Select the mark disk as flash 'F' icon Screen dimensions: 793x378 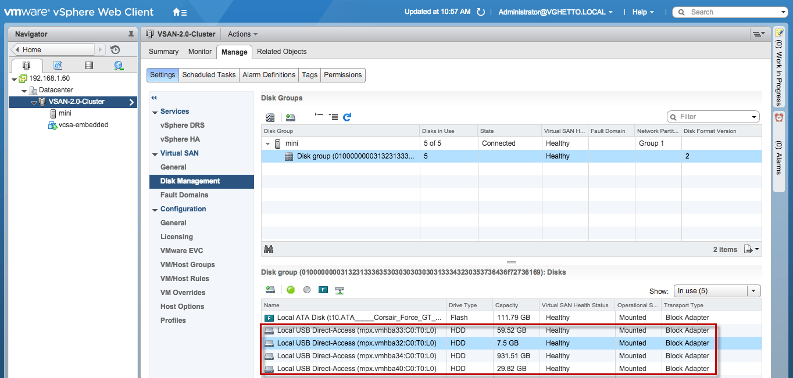click(323, 290)
